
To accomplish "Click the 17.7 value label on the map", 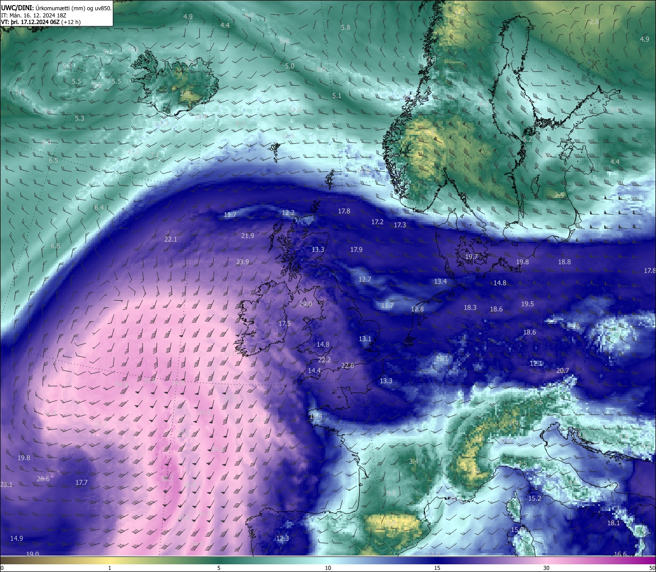I will click(81, 483).
